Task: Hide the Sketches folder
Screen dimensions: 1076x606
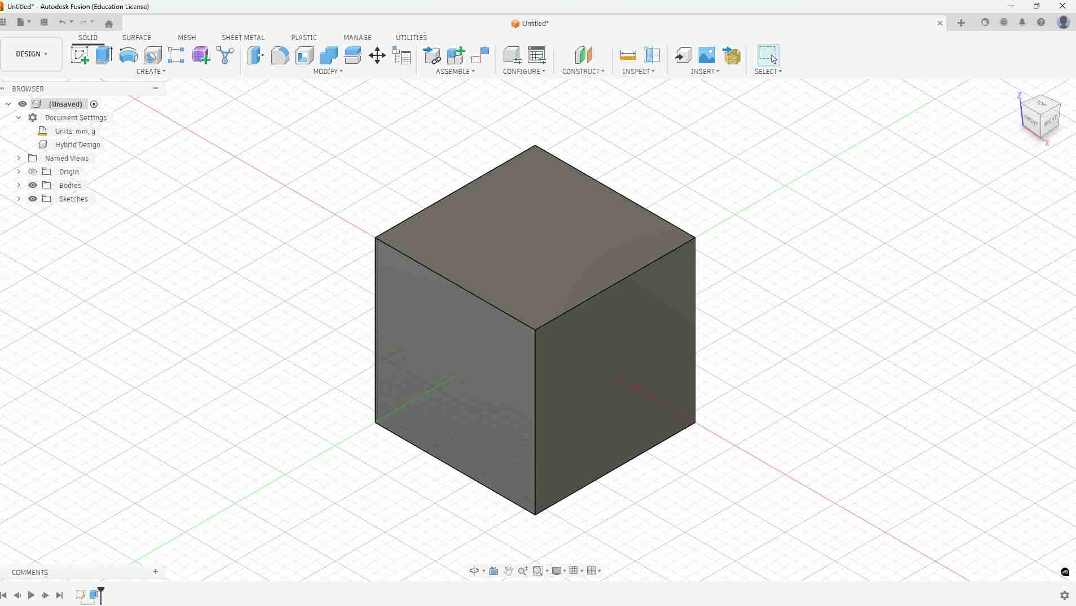Action: click(x=33, y=199)
